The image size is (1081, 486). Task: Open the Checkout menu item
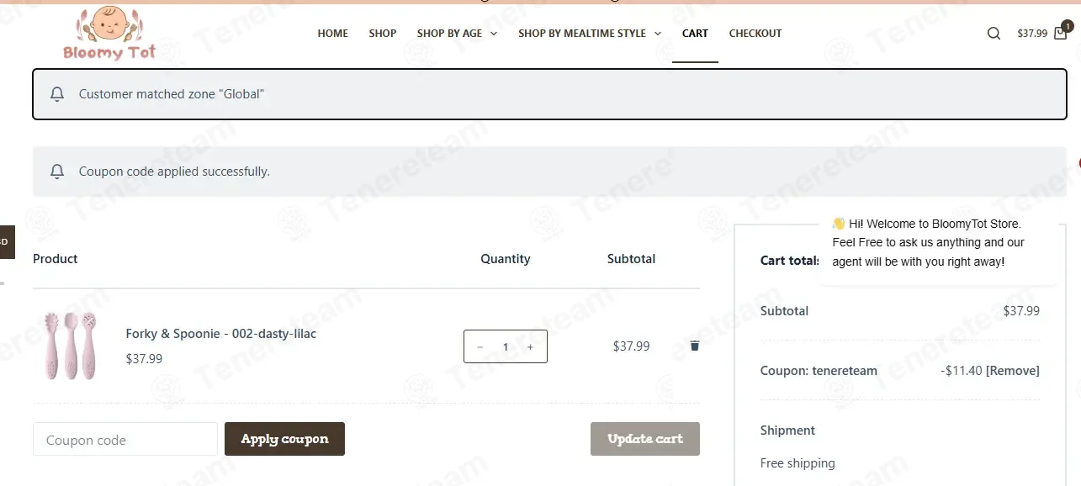(x=755, y=34)
